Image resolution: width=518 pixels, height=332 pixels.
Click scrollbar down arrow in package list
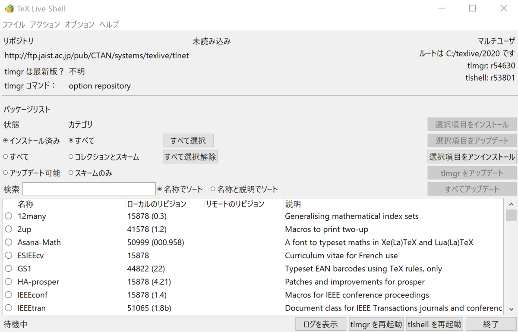coord(511,309)
